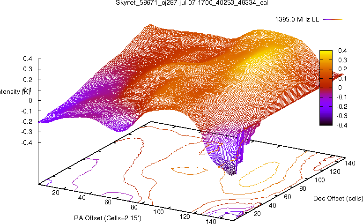Click the 80 tick on the Dec Offset axis

pos(303,188)
